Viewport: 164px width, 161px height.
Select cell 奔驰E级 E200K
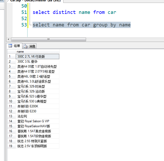[38, 106]
